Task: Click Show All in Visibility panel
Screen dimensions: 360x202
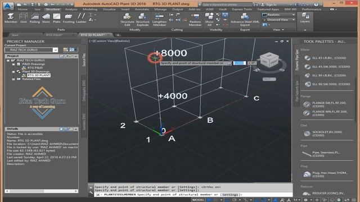Action: tap(209, 20)
